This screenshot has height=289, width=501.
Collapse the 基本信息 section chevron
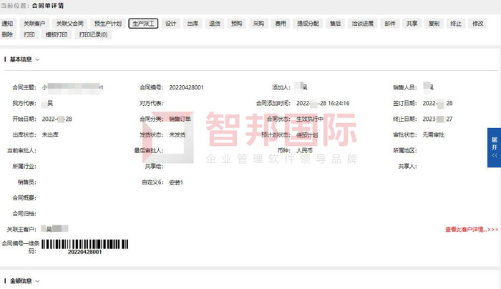click(x=37, y=60)
